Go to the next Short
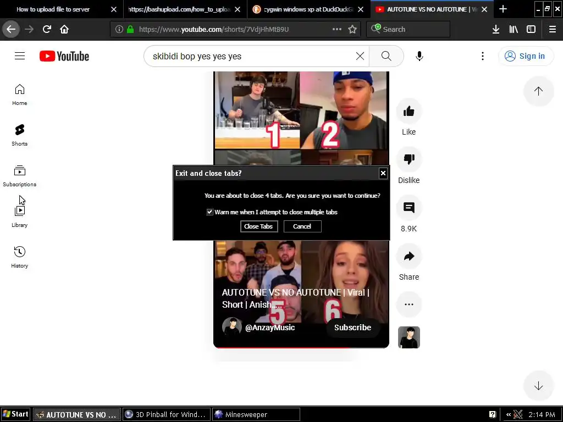Image resolution: width=563 pixels, height=422 pixels. [538, 386]
